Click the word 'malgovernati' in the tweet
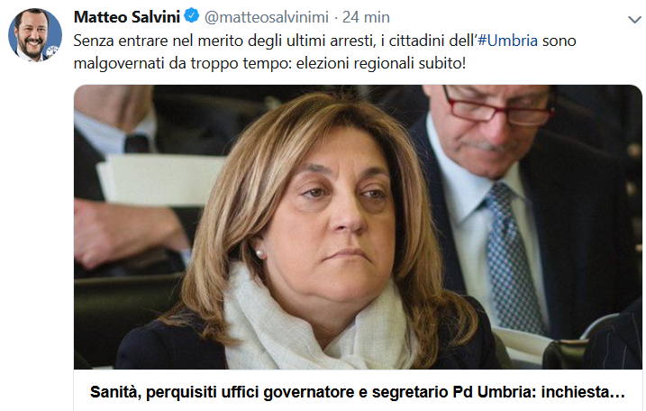 119,63
